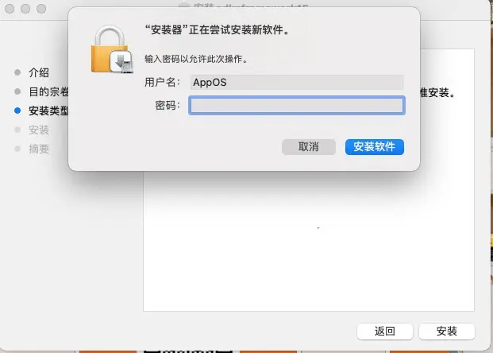Click the faded bullet beside sidebar 安装 step
493x353 pixels.
pyautogui.click(x=17, y=130)
